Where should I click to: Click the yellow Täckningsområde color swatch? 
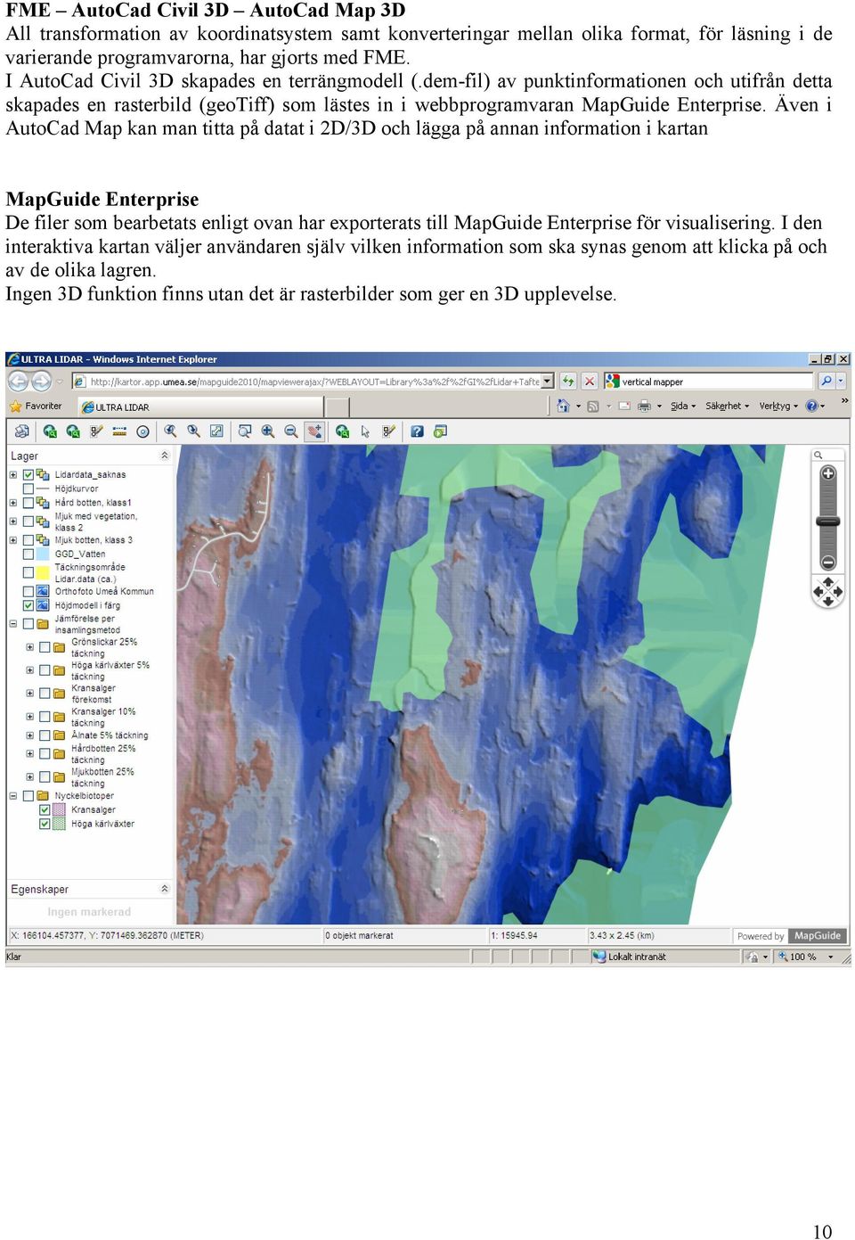pyautogui.click(x=42, y=571)
